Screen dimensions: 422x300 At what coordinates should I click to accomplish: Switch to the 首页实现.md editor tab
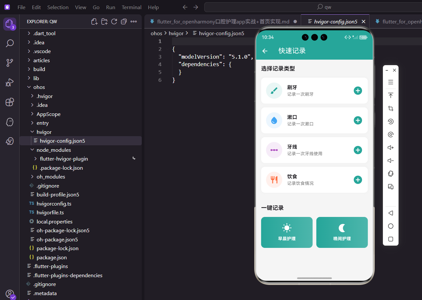tap(223, 21)
